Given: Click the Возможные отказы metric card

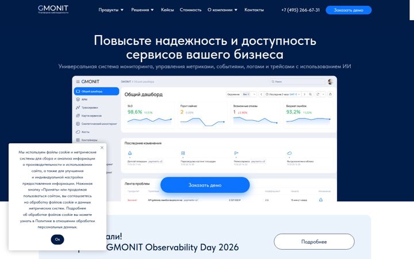Looking at the screenshot, I should click(x=255, y=115).
